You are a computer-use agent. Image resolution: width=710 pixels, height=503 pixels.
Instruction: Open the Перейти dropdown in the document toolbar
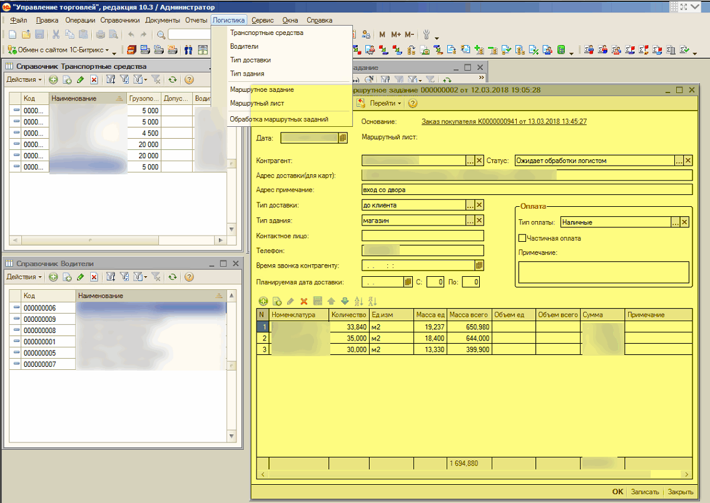[385, 104]
